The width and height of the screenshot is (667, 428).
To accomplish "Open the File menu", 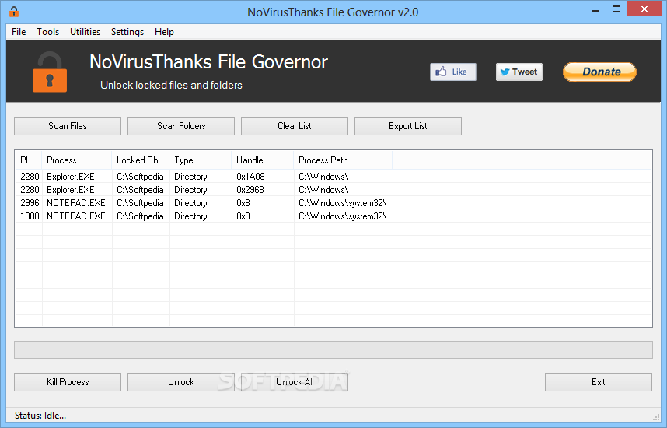I will point(19,32).
